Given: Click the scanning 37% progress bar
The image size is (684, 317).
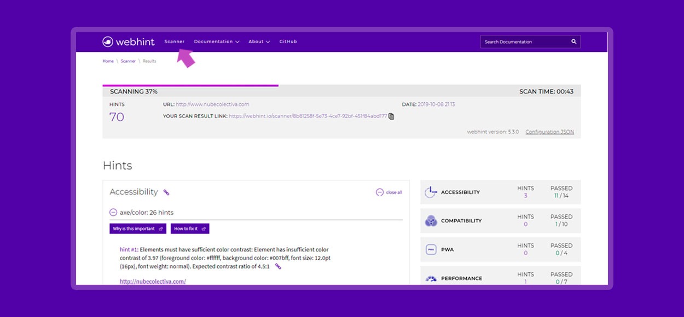Looking at the screenshot, I should 190,85.
